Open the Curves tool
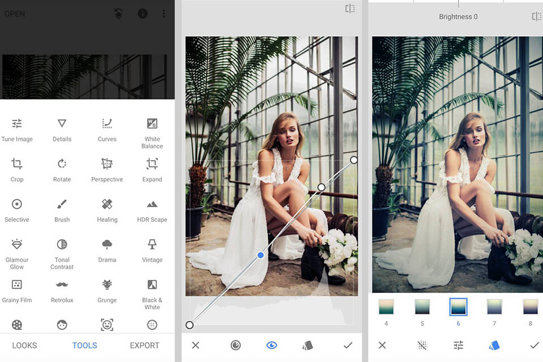This screenshot has height=362, width=543. point(106,126)
